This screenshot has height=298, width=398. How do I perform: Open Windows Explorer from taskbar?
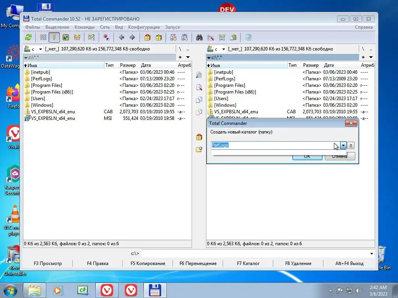pyautogui.click(x=35, y=290)
